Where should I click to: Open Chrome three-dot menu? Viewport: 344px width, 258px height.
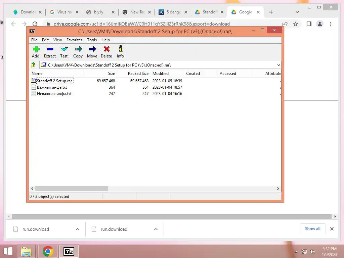(331, 24)
